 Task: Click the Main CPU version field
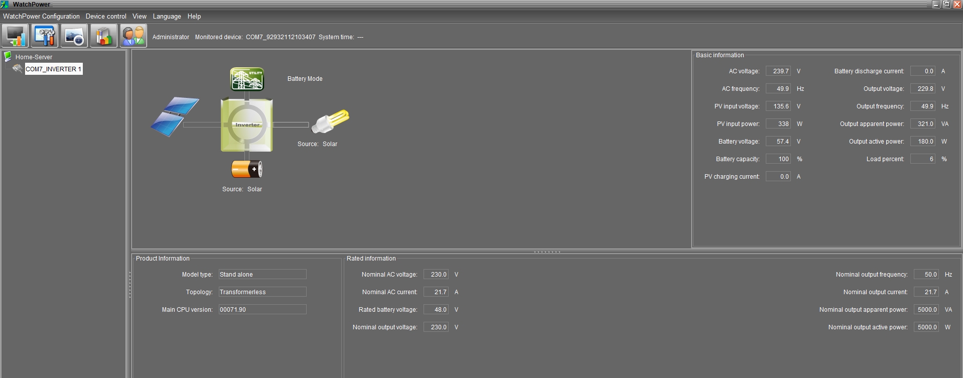click(262, 310)
